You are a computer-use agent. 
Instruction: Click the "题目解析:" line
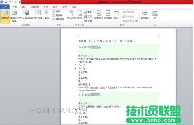point(83,84)
